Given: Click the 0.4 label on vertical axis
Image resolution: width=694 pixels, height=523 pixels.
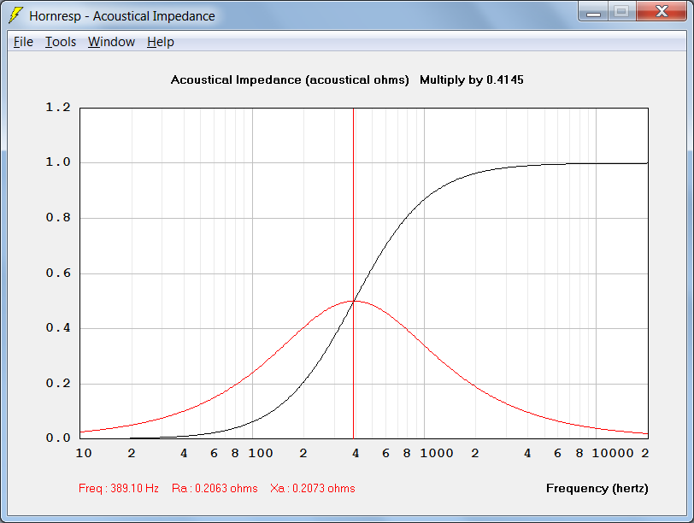Looking at the screenshot, I should [58, 327].
